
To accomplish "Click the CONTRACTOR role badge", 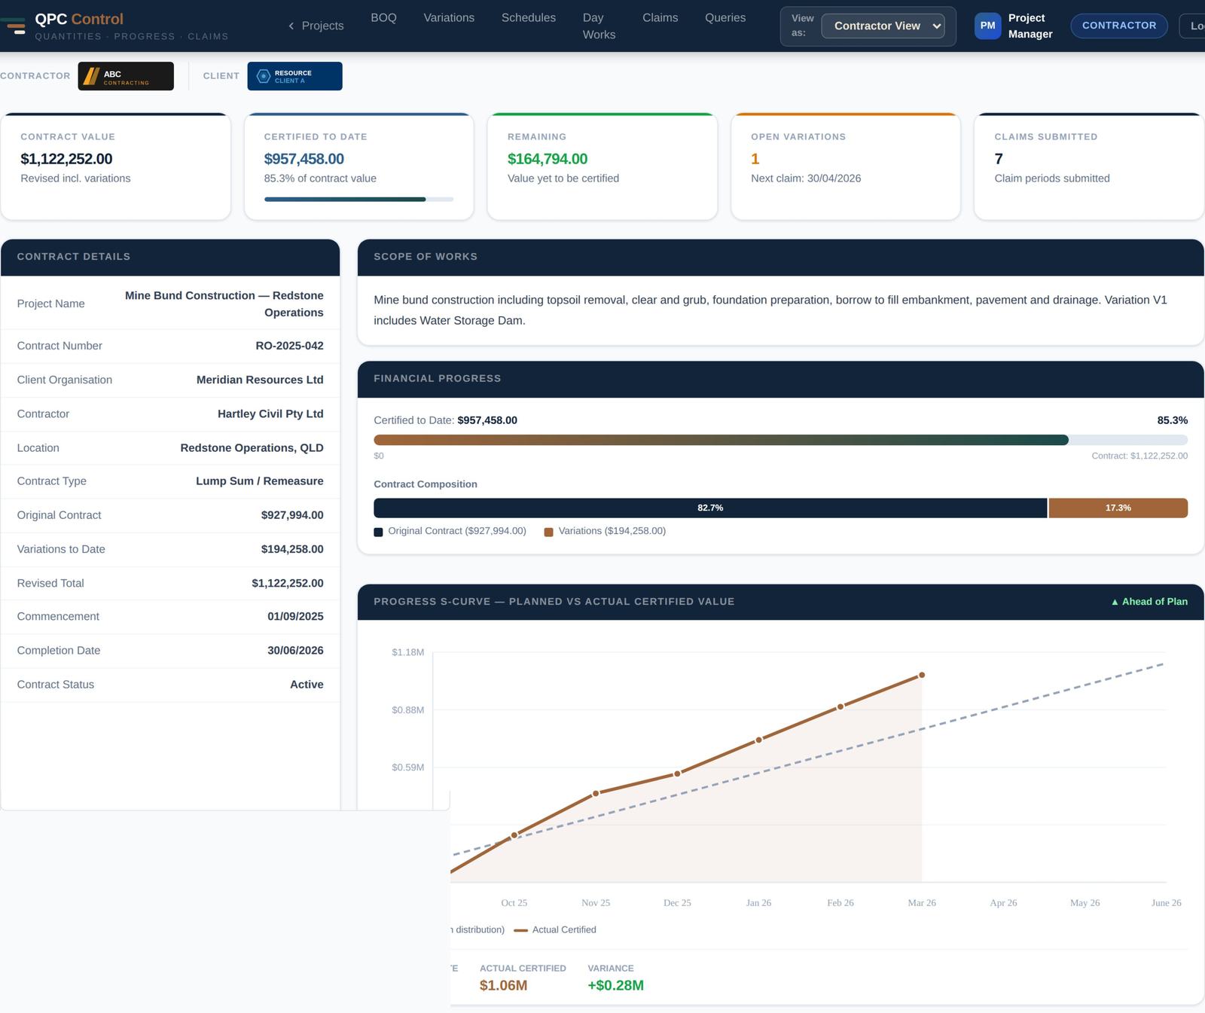I will tap(1119, 26).
